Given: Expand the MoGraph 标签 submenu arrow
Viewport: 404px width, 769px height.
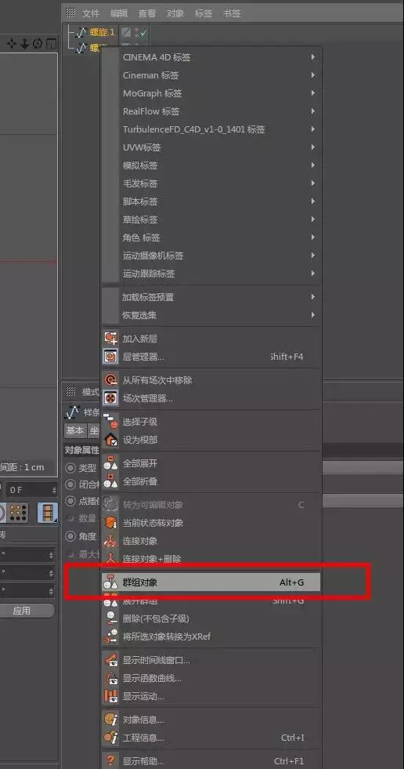Looking at the screenshot, I should point(312,93).
